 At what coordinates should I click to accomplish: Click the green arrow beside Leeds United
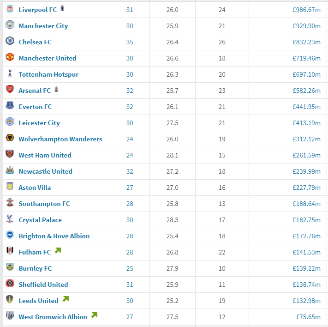[x=66, y=299]
